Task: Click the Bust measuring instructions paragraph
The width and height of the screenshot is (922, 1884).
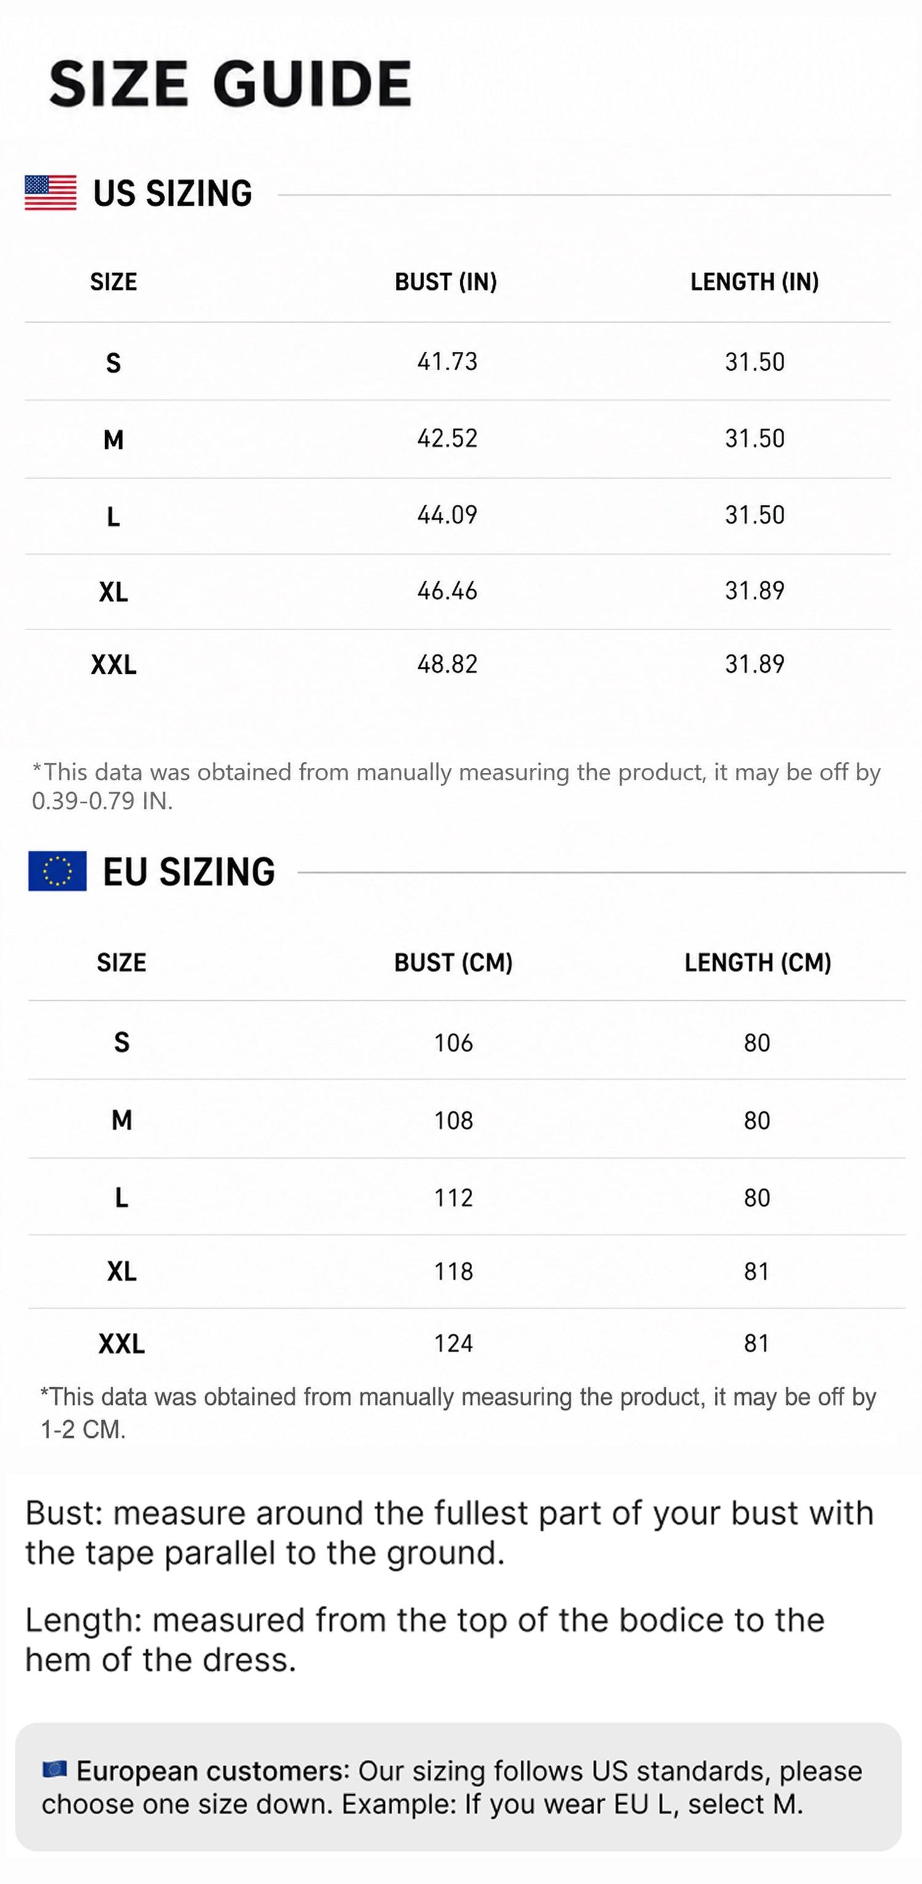Action: [449, 1532]
